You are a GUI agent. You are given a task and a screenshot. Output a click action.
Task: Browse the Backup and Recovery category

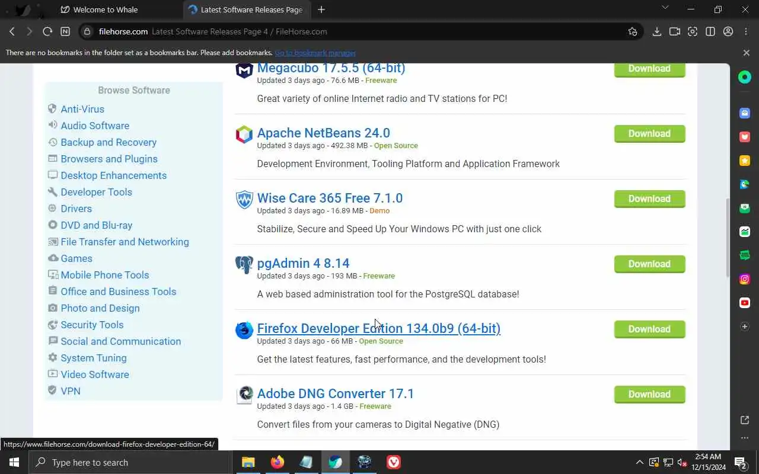pos(109,142)
